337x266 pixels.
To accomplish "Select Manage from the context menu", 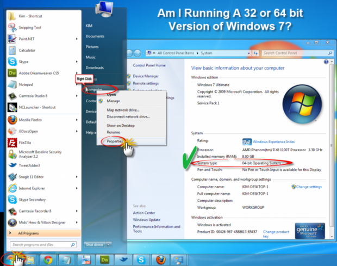I will point(113,101).
